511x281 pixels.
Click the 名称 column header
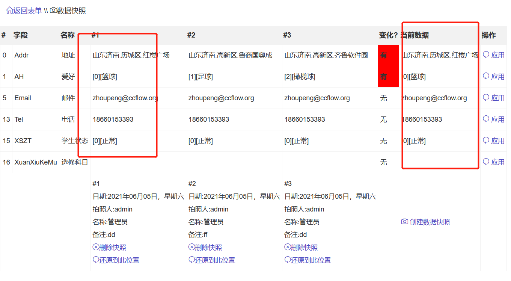pos(68,35)
